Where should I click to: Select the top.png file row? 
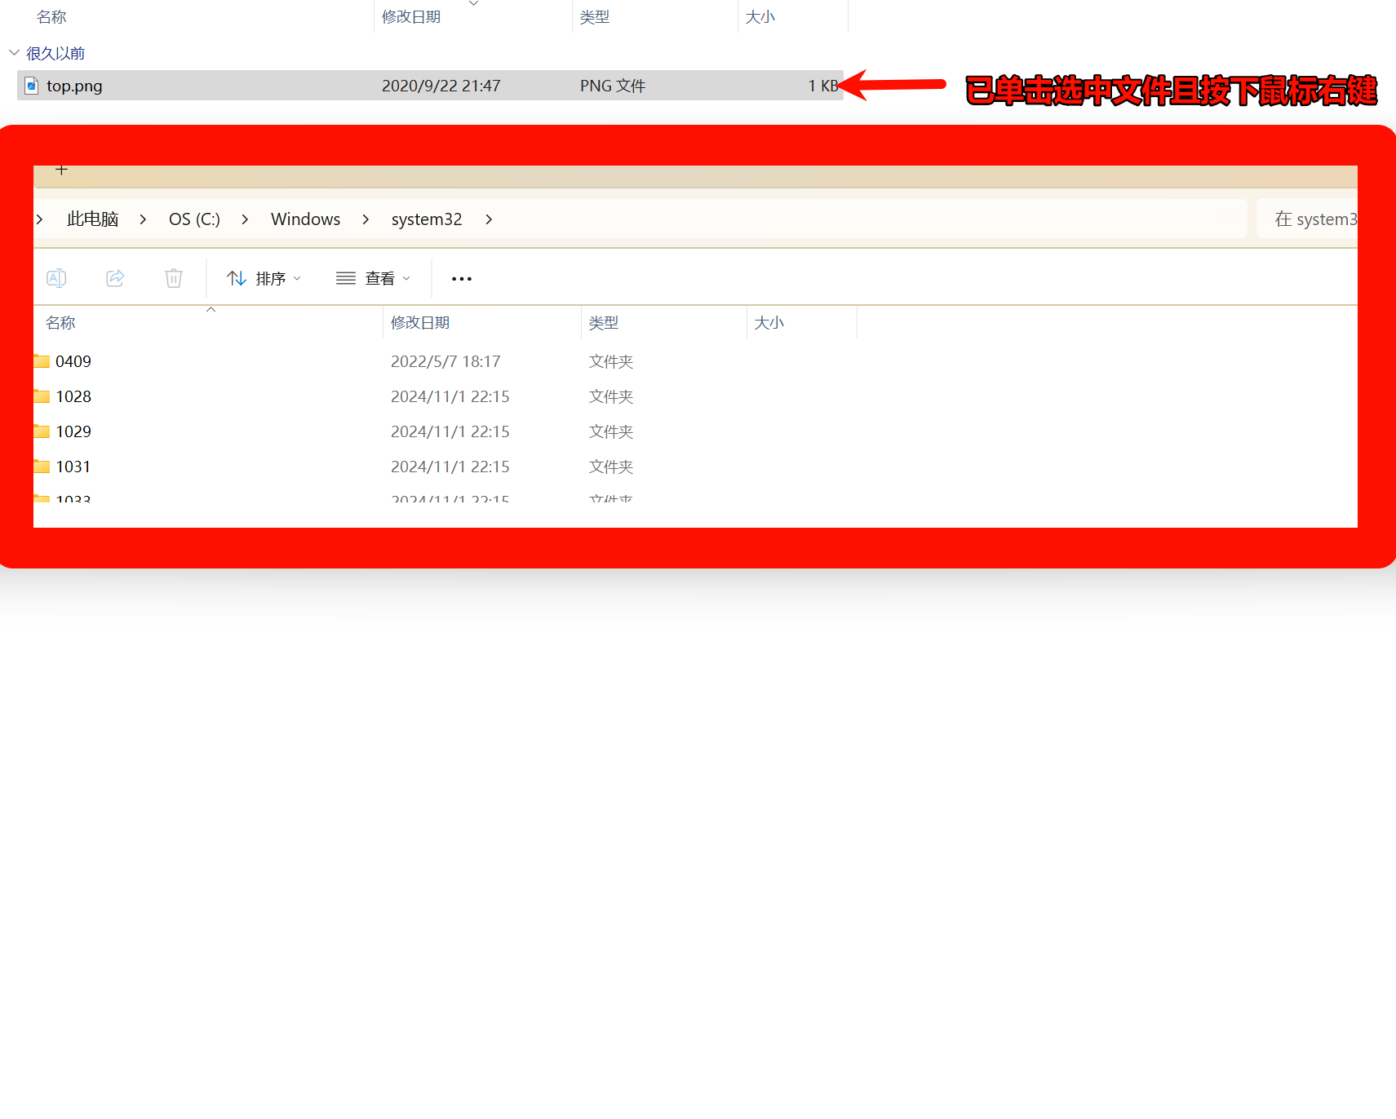coord(430,86)
